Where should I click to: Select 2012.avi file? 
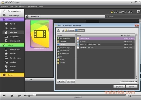(106, 41)
